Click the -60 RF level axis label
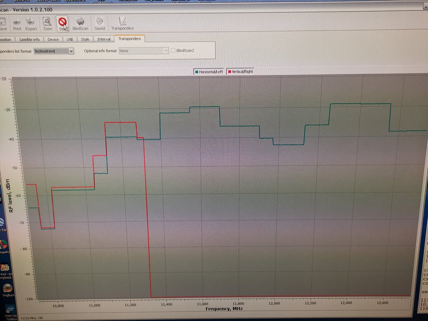Image resolution: width=428 pixels, height=321 pixels. (18, 196)
